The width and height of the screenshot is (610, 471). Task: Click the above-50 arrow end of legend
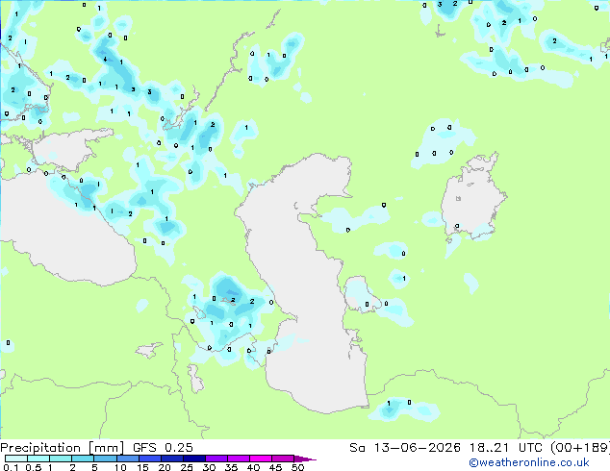[304, 459]
